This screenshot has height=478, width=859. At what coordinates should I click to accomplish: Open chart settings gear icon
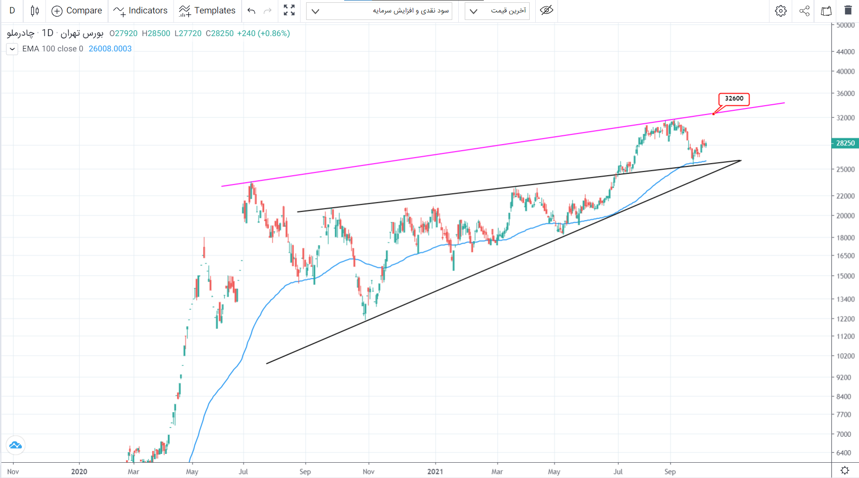[781, 11]
